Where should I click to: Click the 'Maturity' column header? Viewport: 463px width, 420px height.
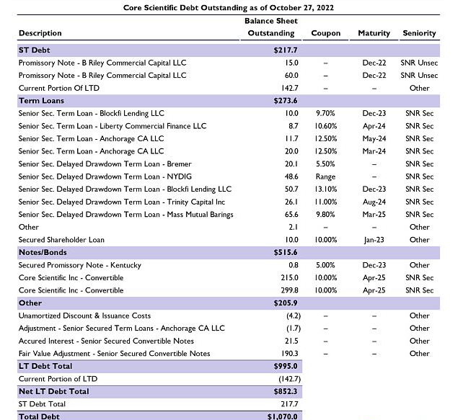pos(374,33)
